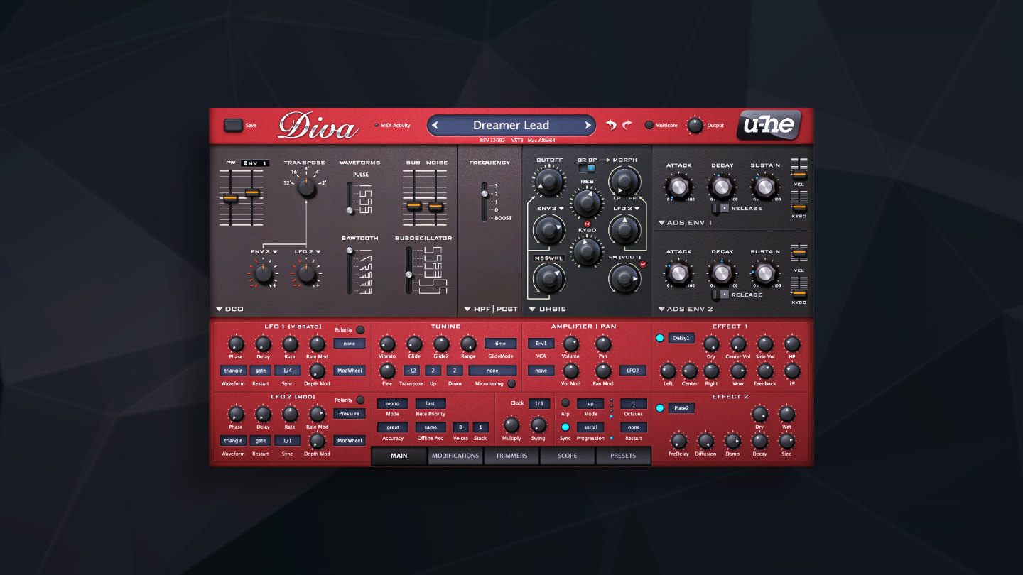Open the HPF | POST module menu
The height and width of the screenshot is (575, 1023).
pyautogui.click(x=491, y=310)
